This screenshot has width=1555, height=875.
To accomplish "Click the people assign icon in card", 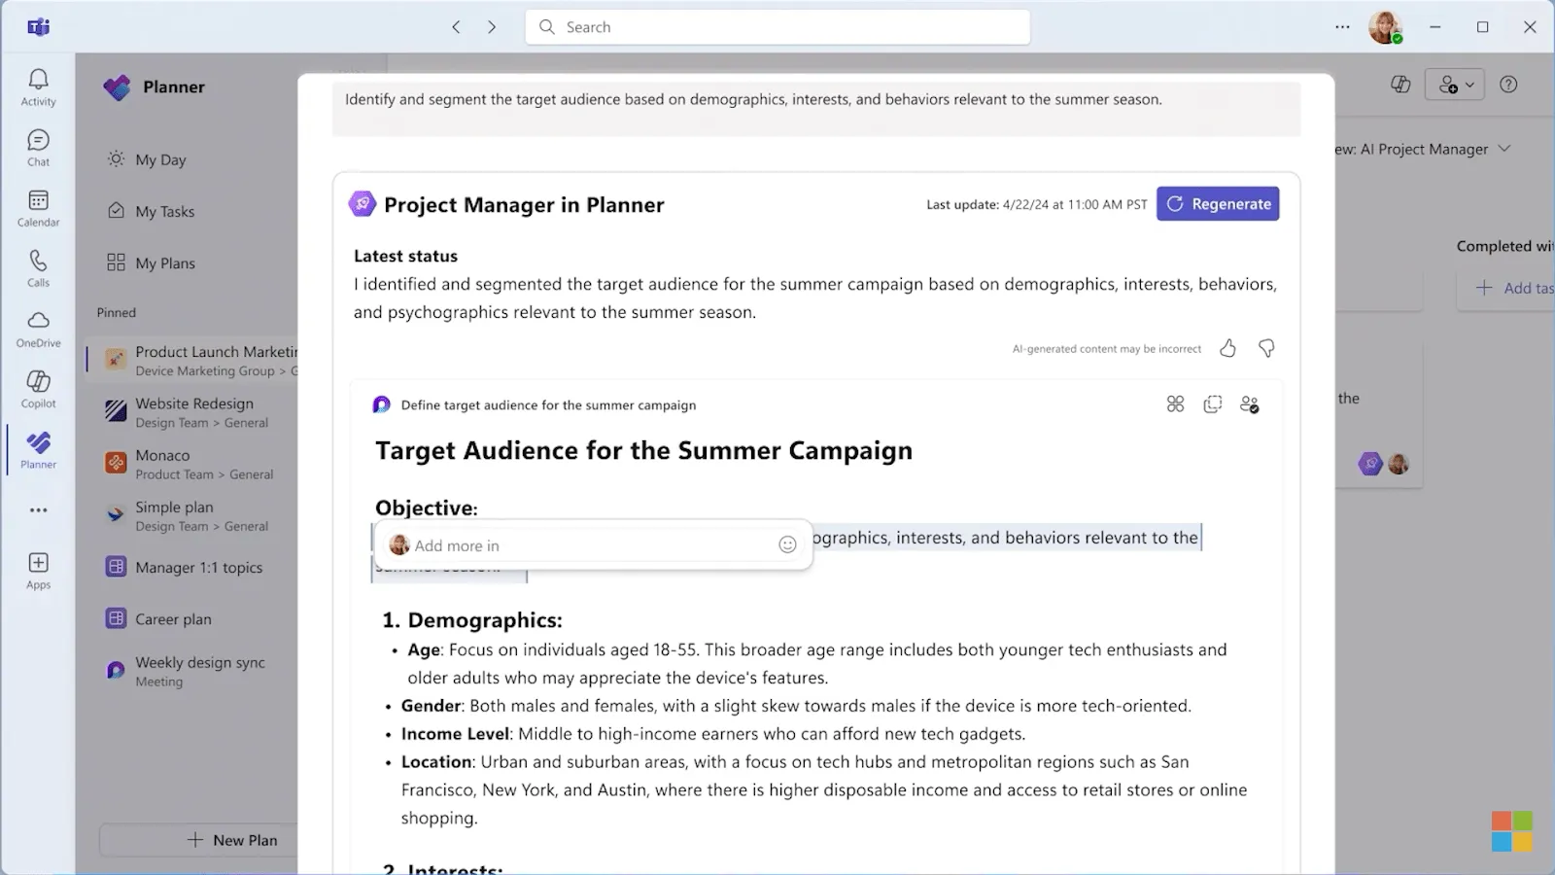I will 1250,404.
